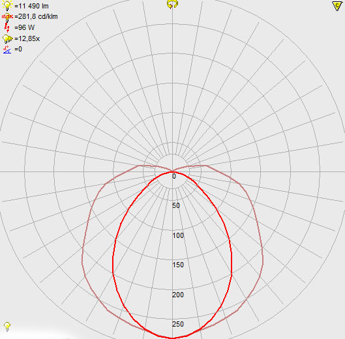Click the 200 scale label
Screen dimensions: 345x339
point(178,295)
